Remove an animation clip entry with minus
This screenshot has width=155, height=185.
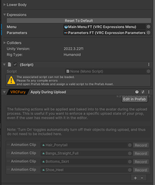(x=142, y=178)
